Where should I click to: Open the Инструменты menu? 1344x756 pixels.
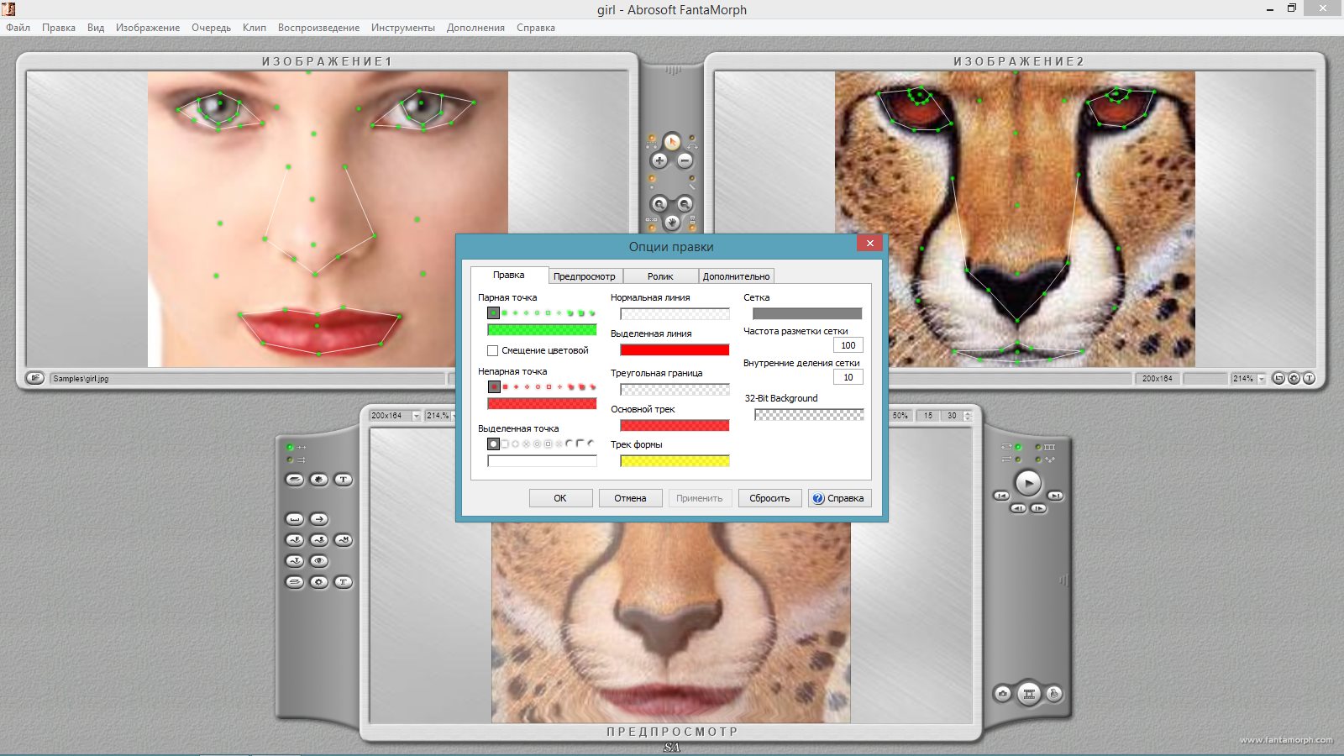(x=403, y=28)
